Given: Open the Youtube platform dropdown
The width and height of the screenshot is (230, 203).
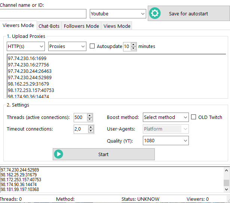Looking at the screenshot, I should [118, 14].
